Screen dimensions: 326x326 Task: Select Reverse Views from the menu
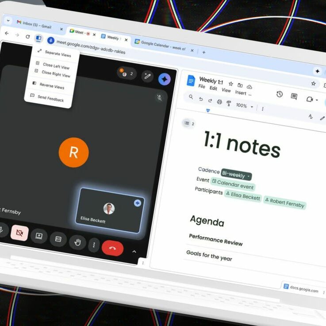(x=52, y=86)
